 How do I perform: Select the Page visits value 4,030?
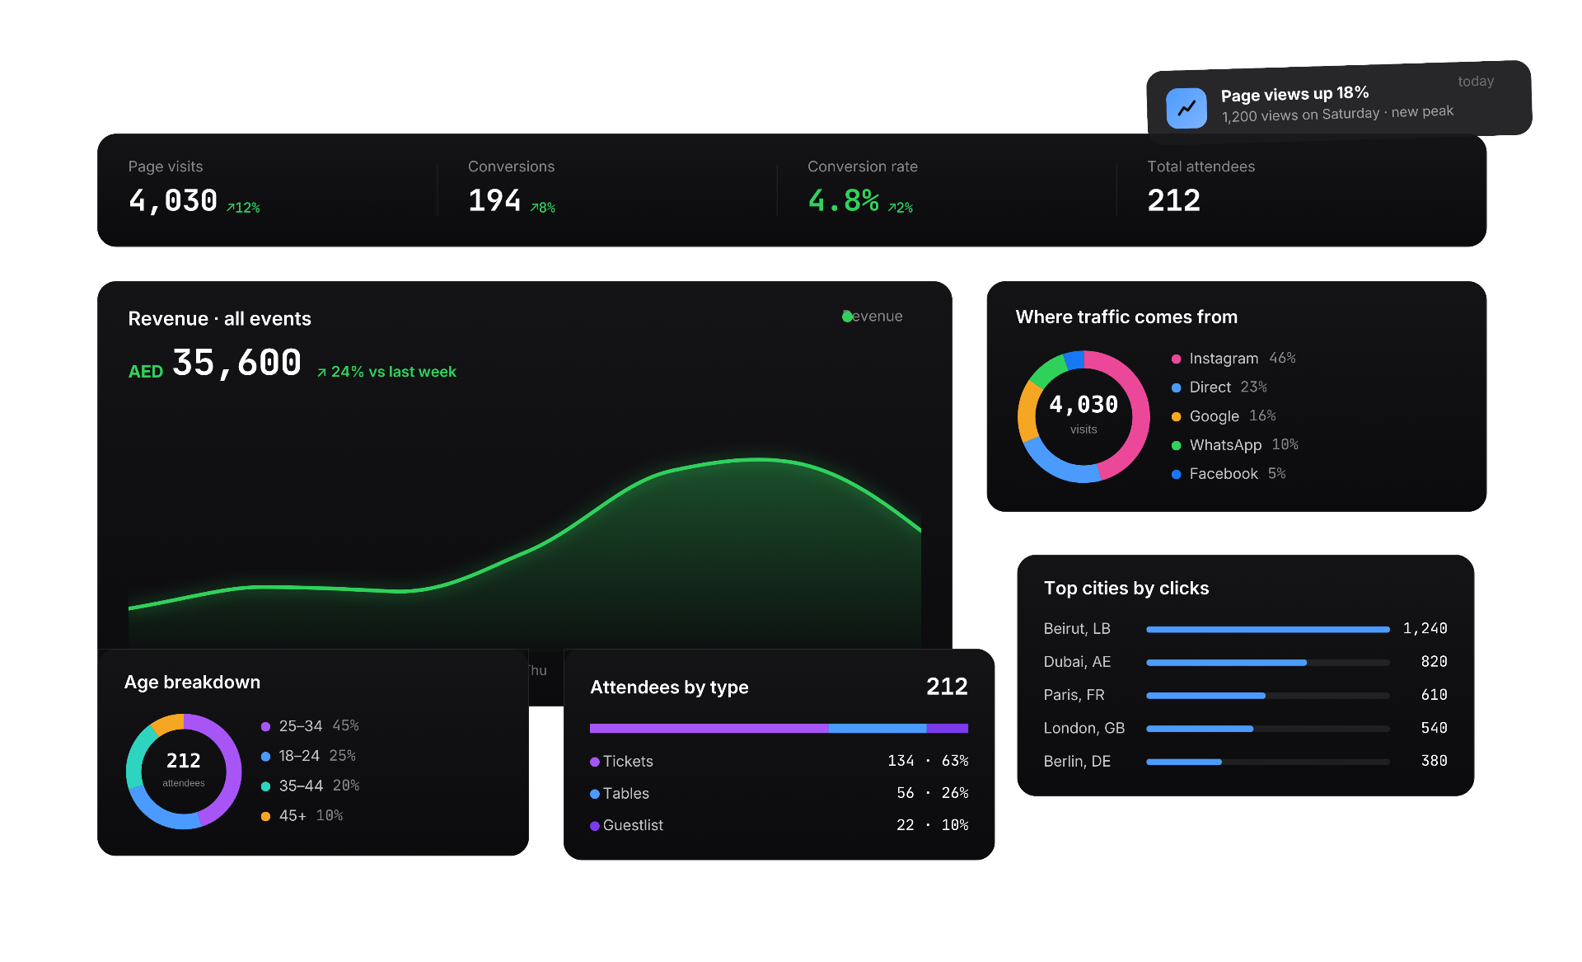coord(173,200)
